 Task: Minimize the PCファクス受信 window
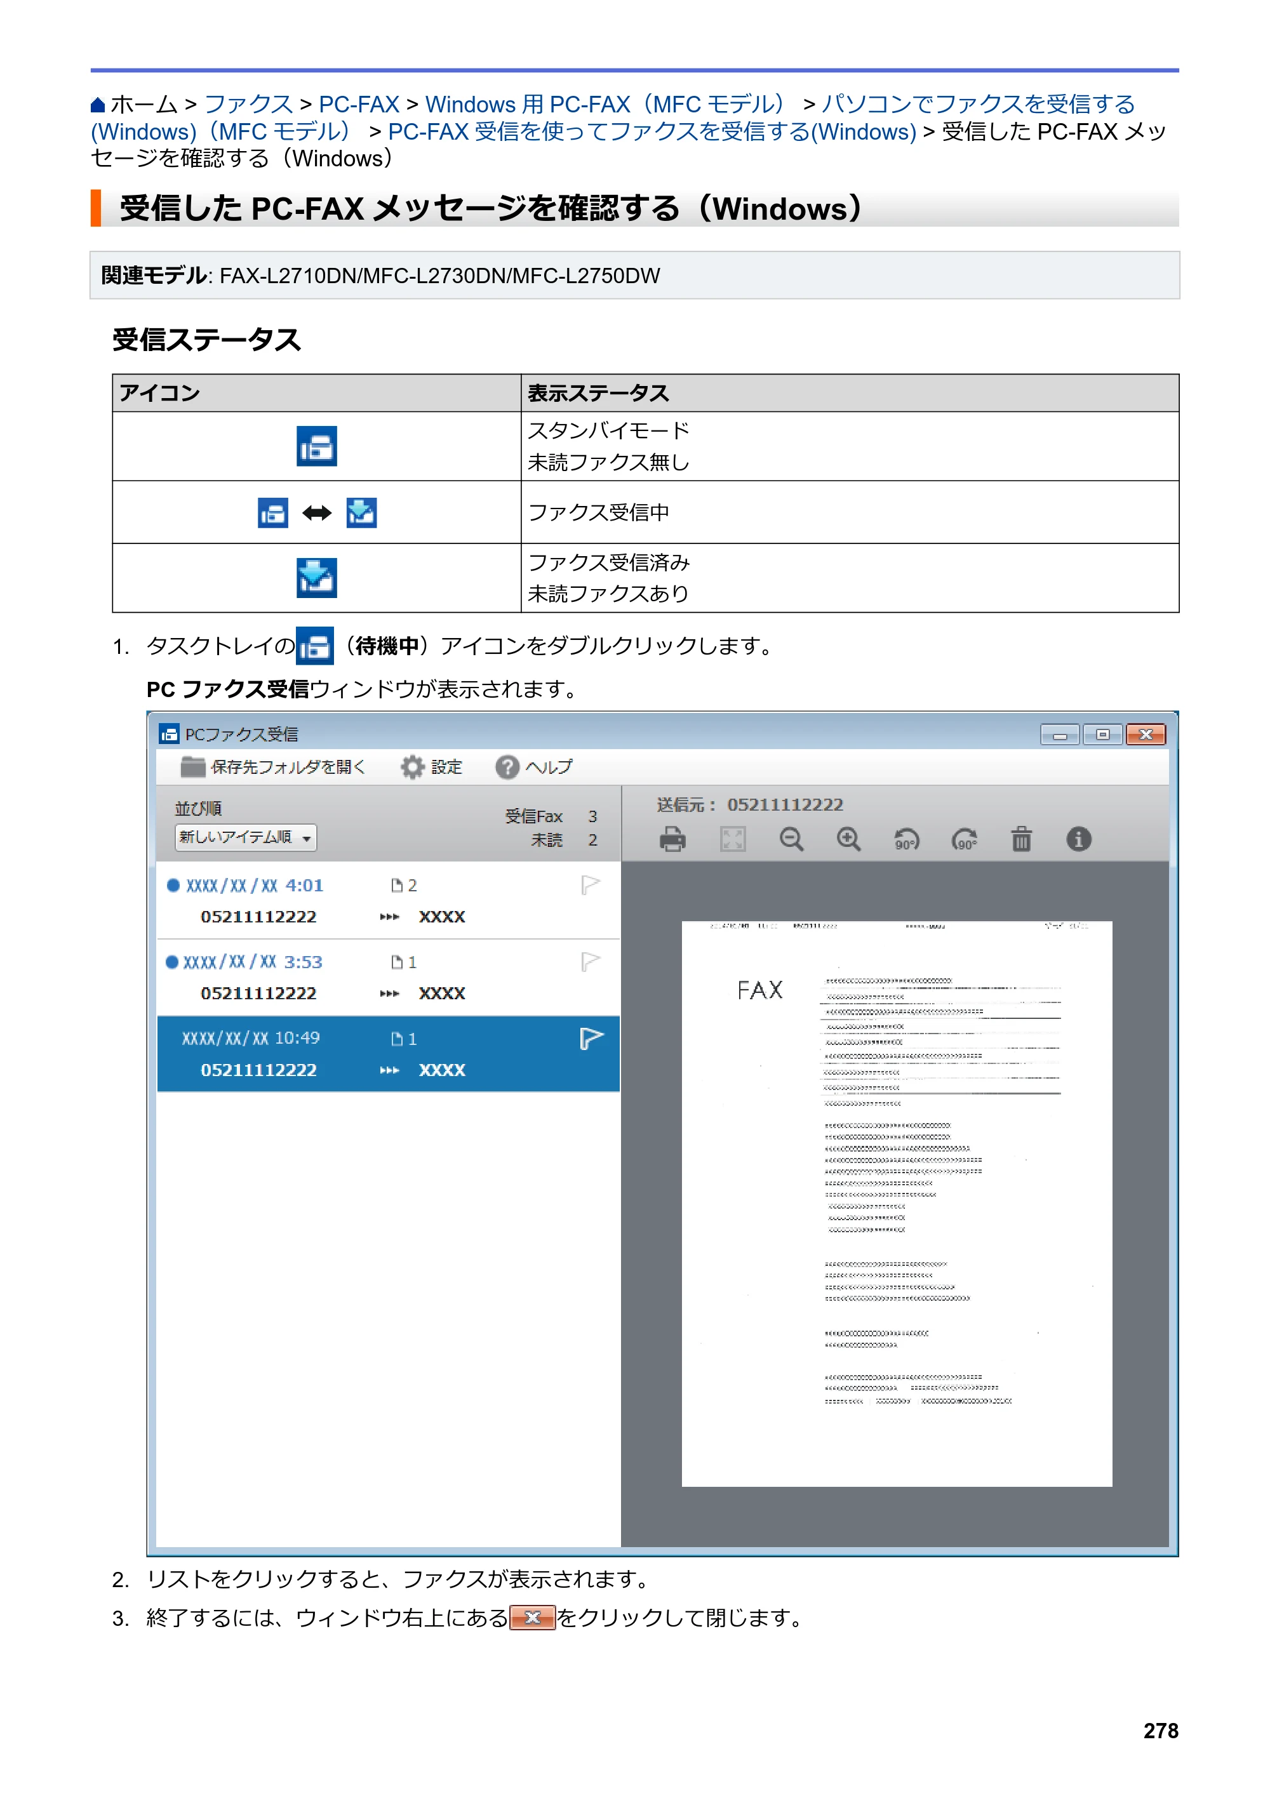[x=1060, y=735]
